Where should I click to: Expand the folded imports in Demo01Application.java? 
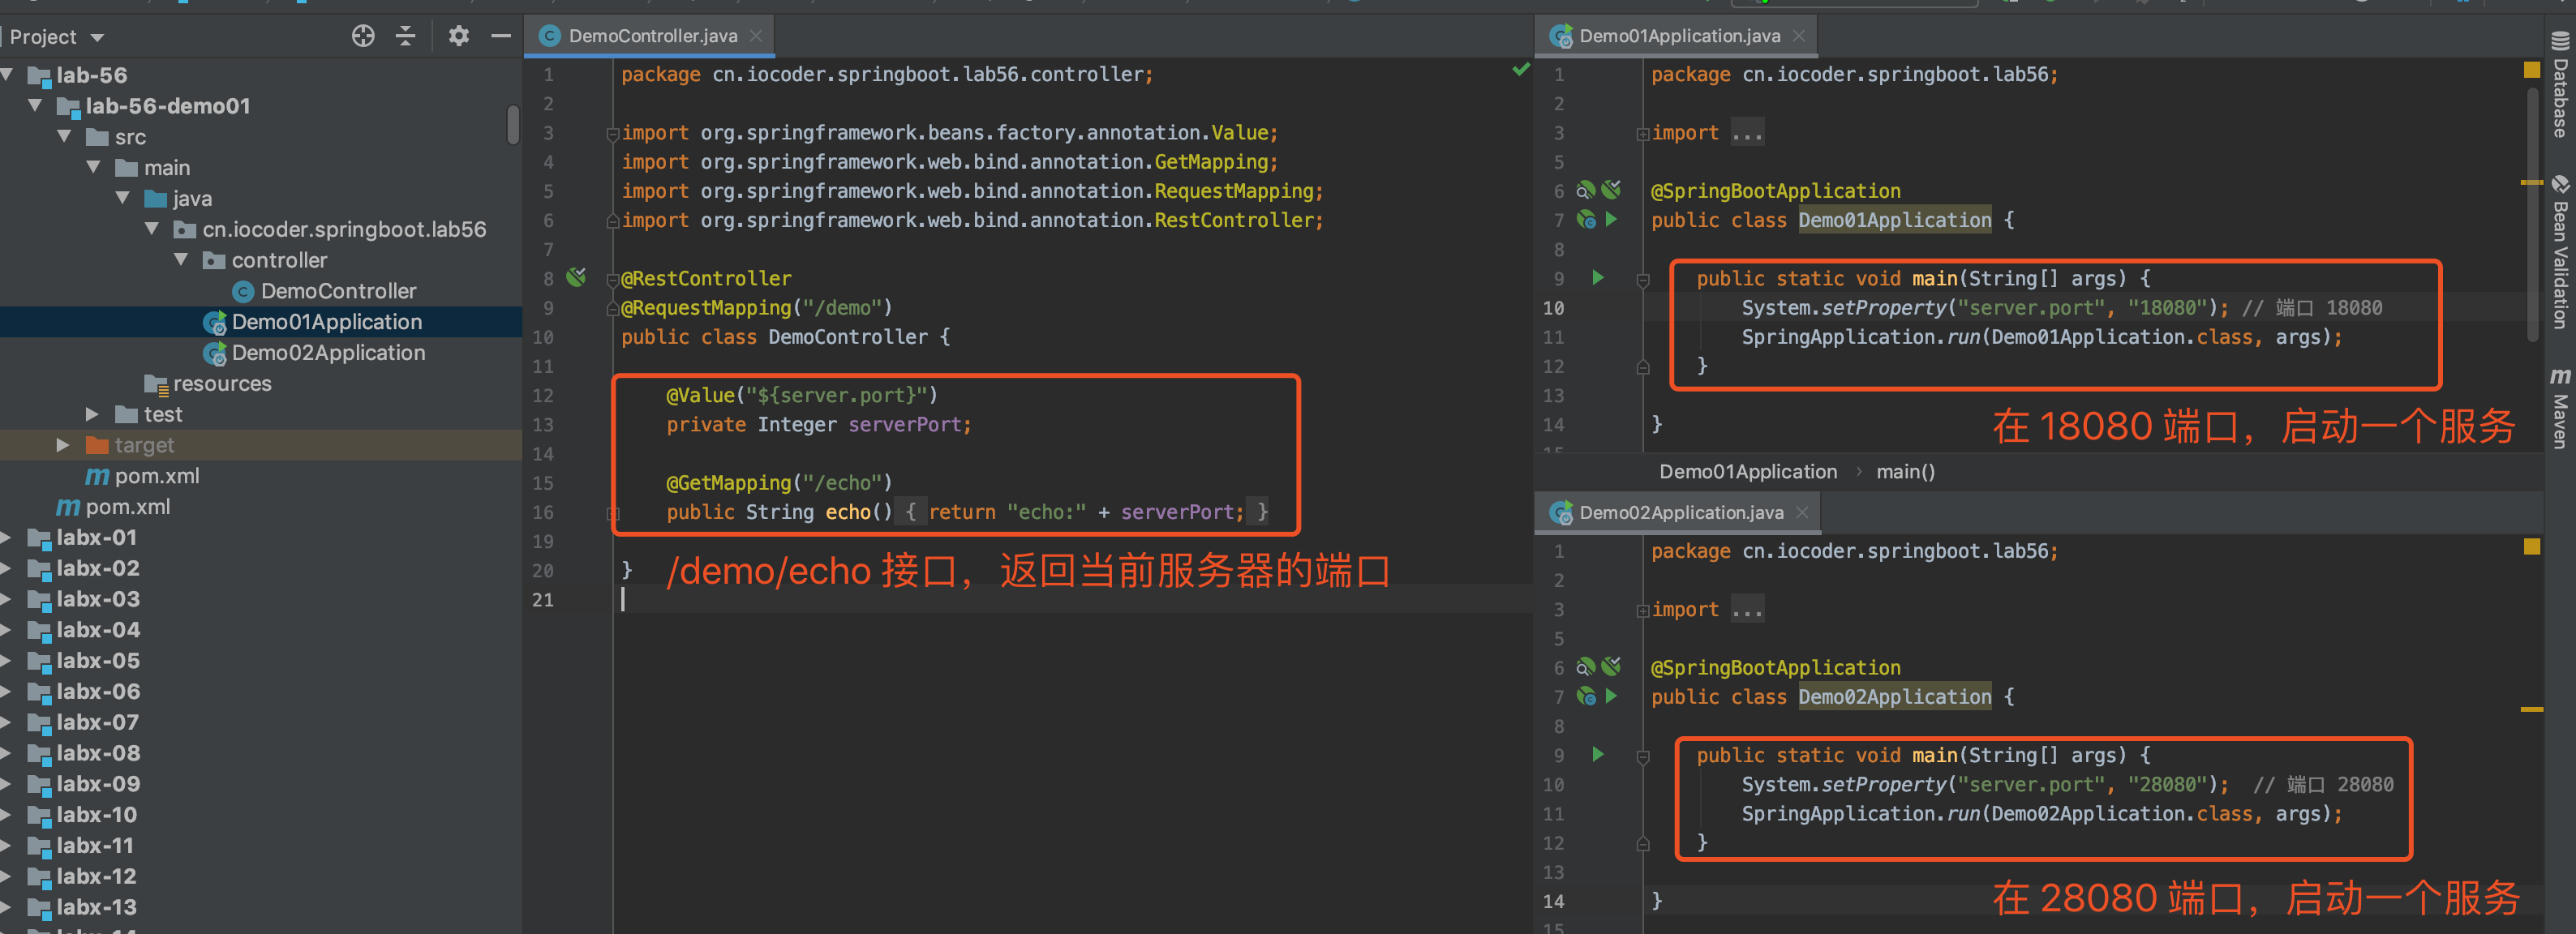(x=1747, y=131)
